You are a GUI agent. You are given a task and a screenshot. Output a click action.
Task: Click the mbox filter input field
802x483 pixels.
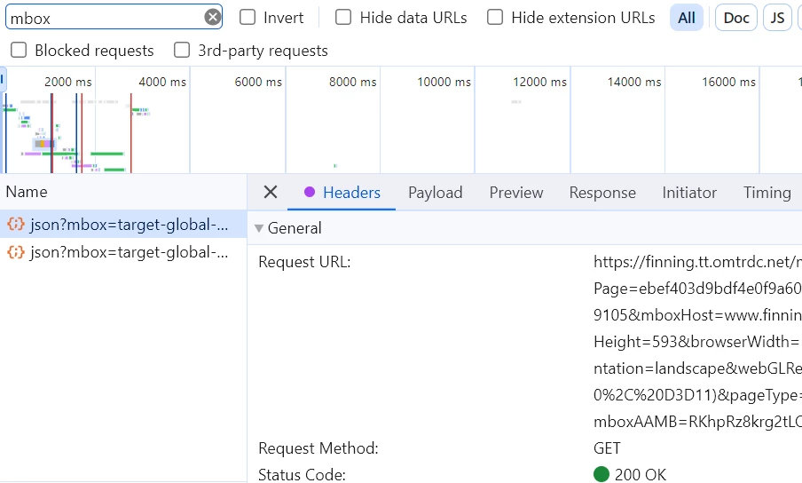point(102,17)
